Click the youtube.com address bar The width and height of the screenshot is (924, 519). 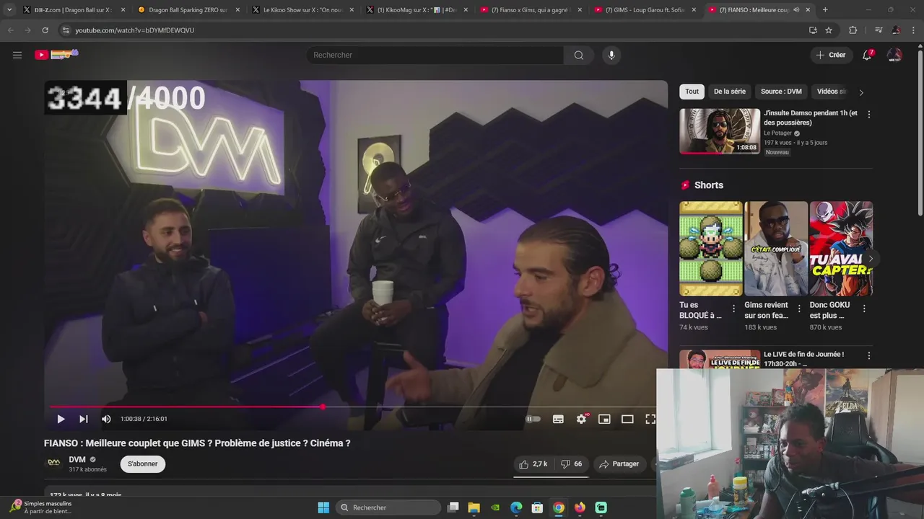coord(433,30)
